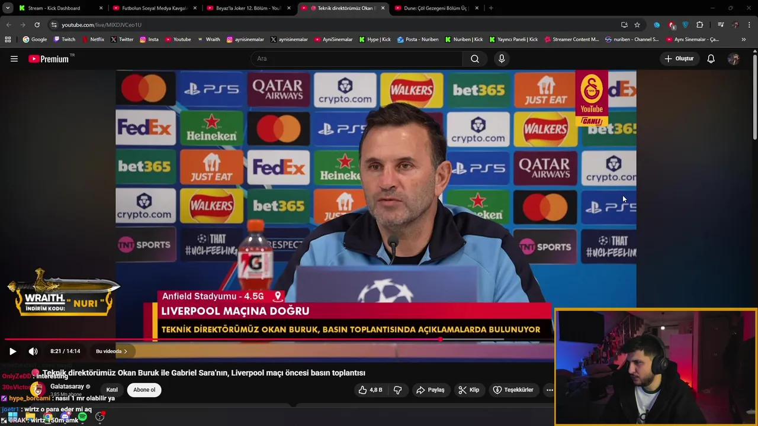Open the nuriben - Channel S... bookmark
Image resolution: width=758 pixels, height=426 pixels.
click(632, 40)
